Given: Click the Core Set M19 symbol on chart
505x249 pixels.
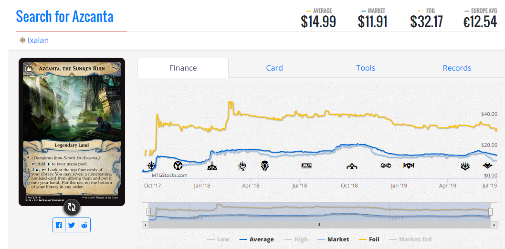Looking at the screenshot, I should [x=306, y=166].
